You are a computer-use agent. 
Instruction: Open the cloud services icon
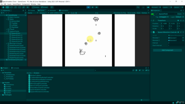pos(148,7)
